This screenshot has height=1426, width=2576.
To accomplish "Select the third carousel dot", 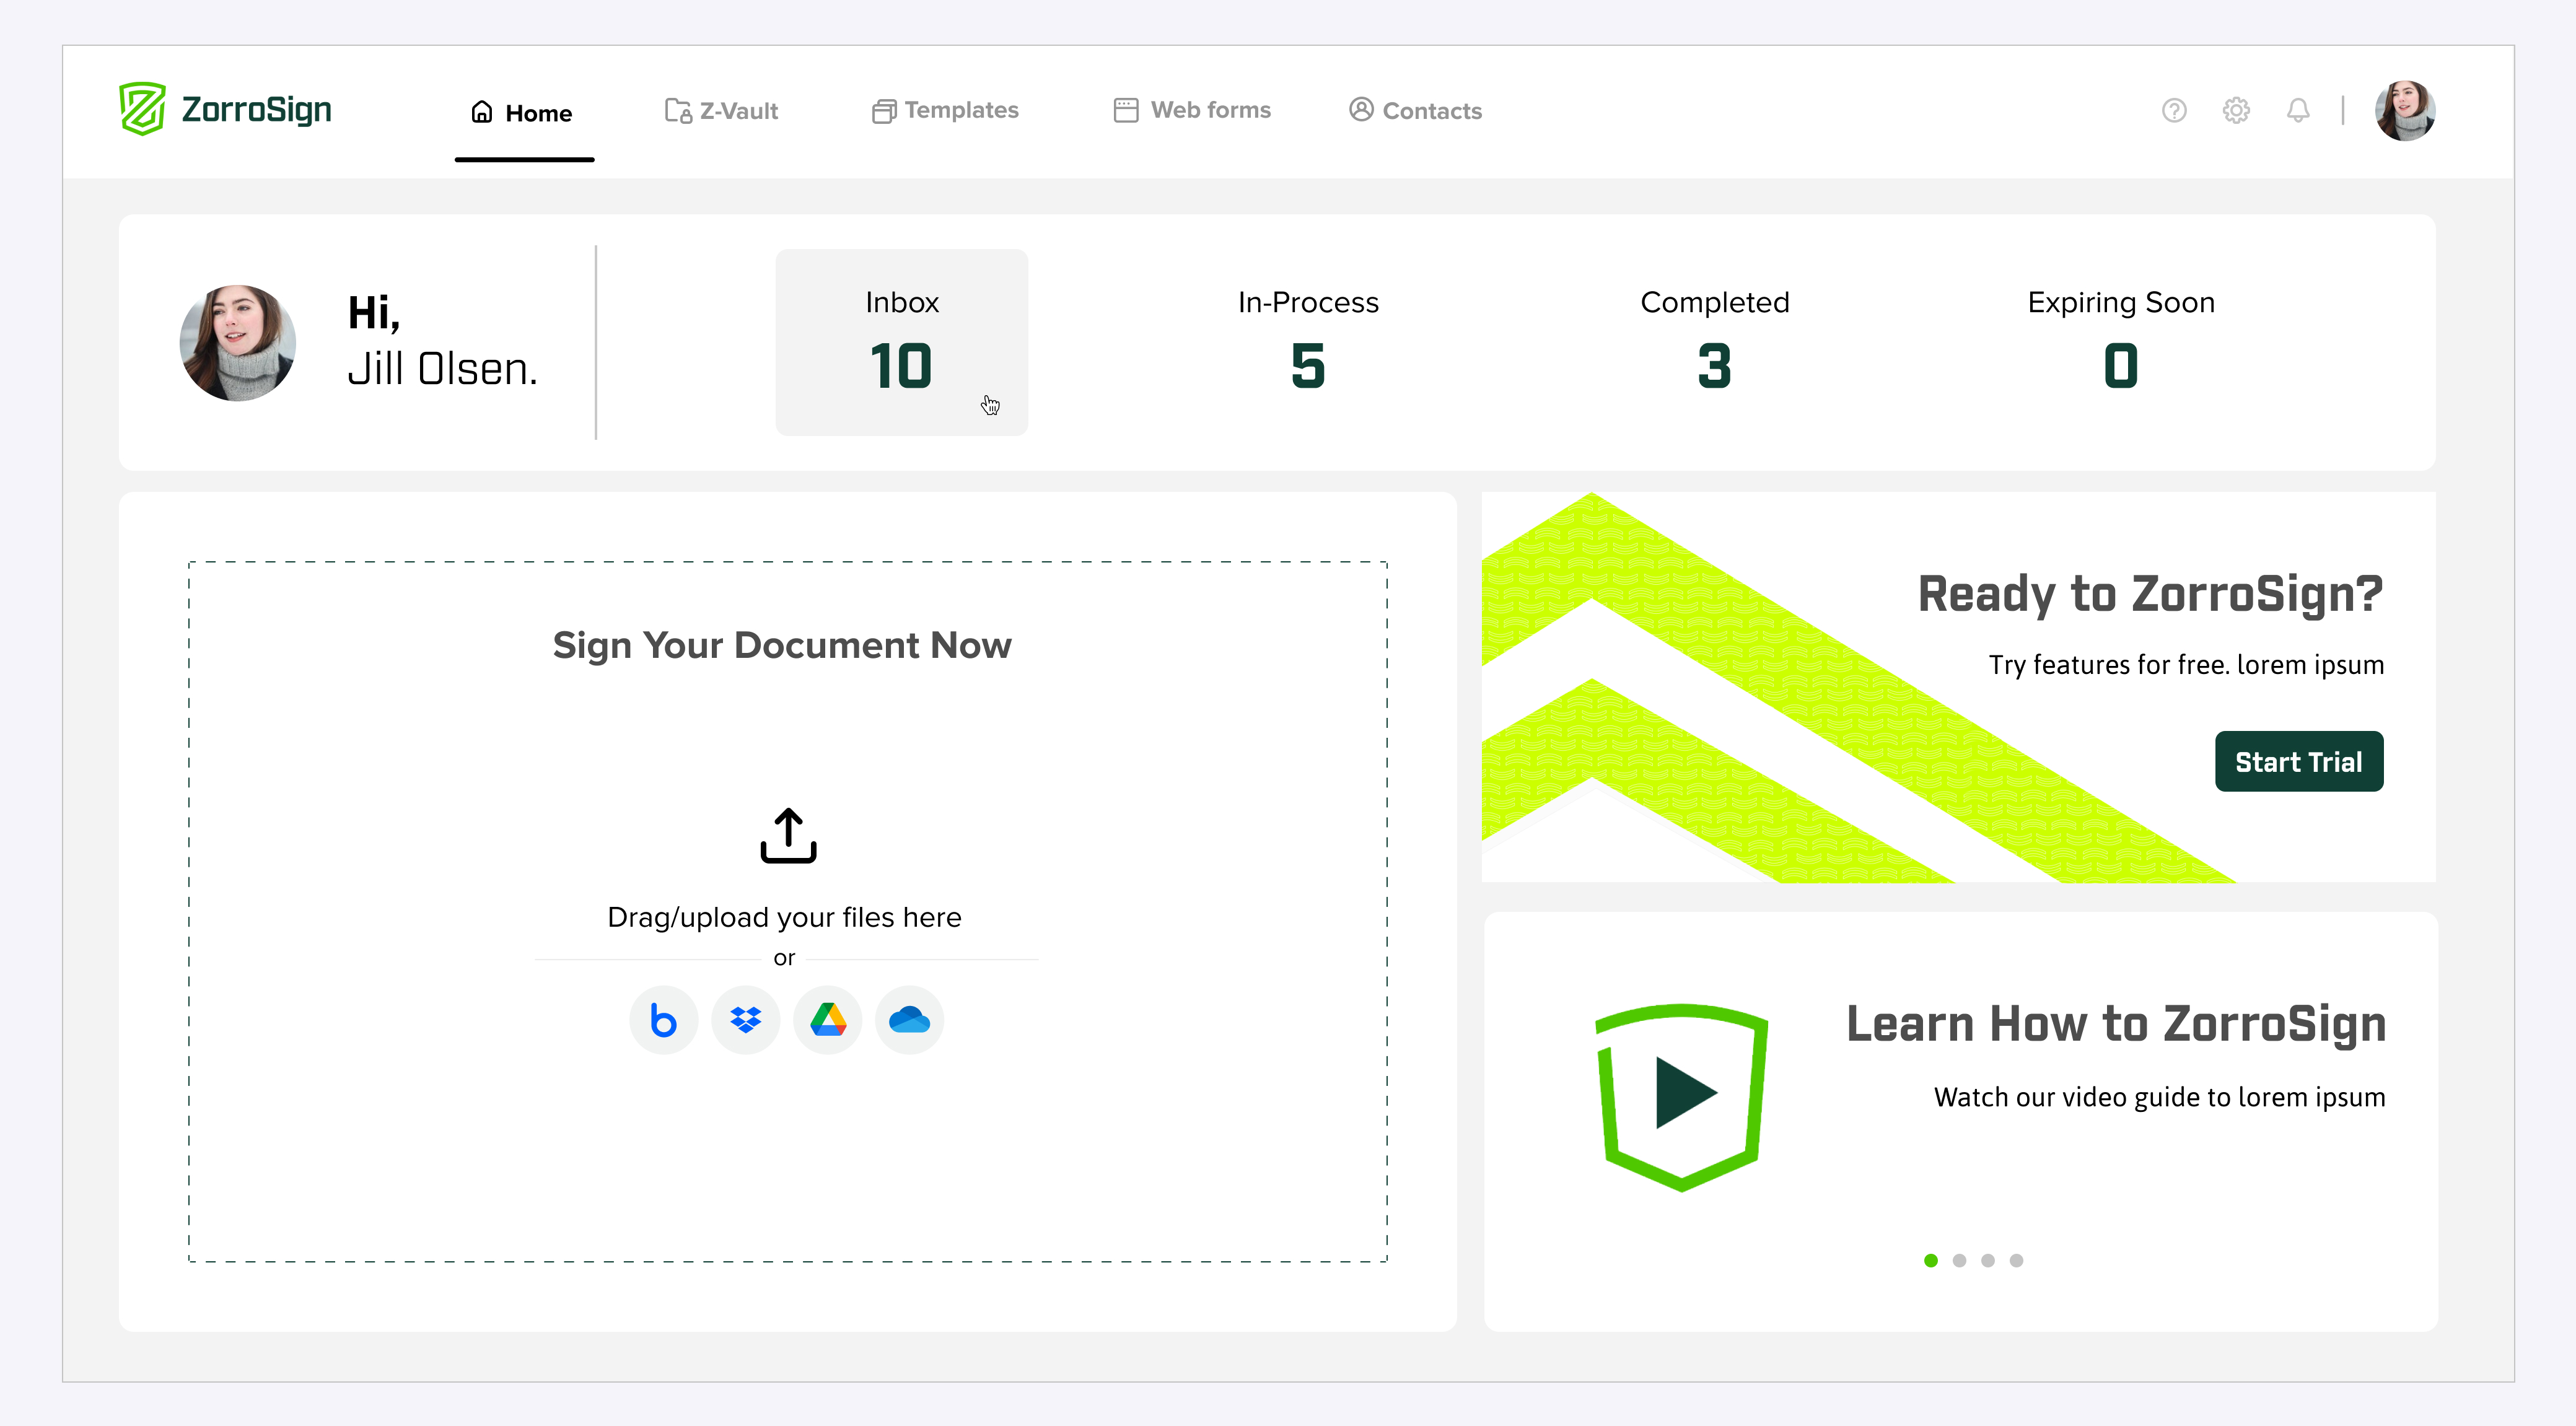I will tap(1988, 1260).
